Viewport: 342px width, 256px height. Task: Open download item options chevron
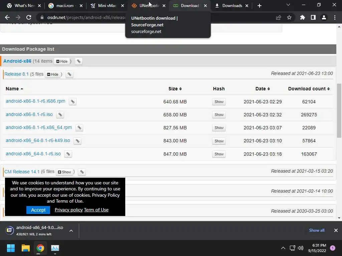pos(71,231)
